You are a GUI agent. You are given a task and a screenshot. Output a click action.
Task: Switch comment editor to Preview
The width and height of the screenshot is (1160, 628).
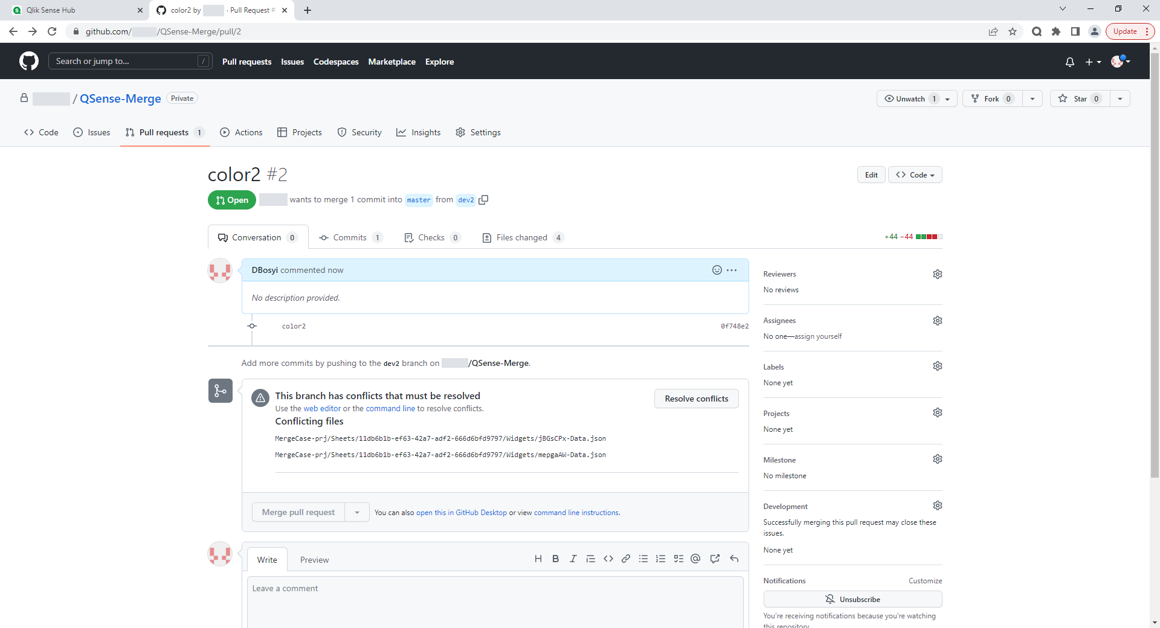point(314,560)
